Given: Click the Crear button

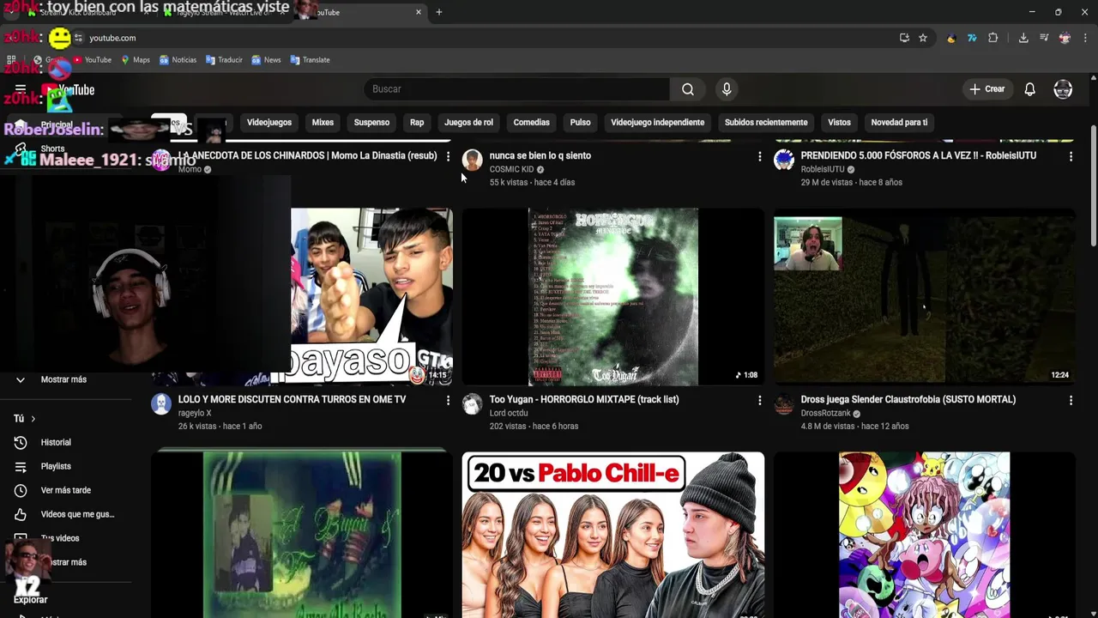Looking at the screenshot, I should coord(987,89).
